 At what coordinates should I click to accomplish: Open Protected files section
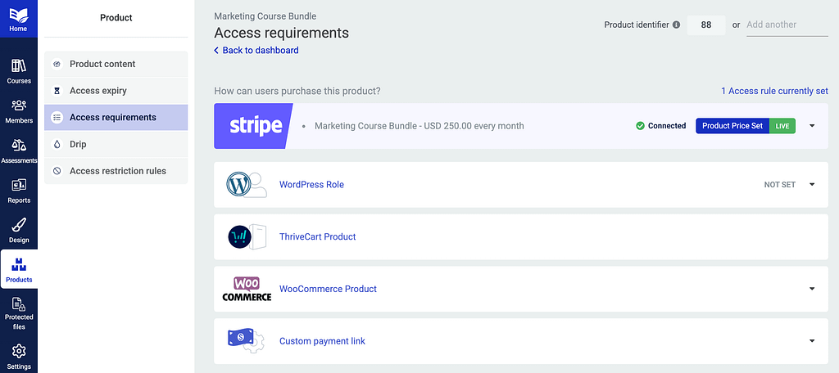pos(19,313)
